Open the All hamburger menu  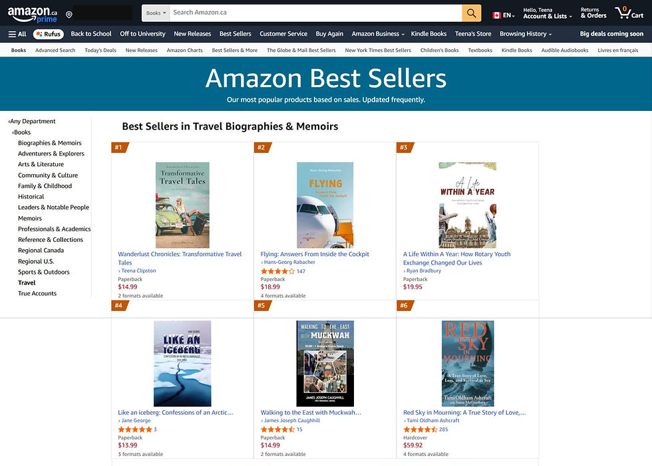pyautogui.click(x=17, y=34)
